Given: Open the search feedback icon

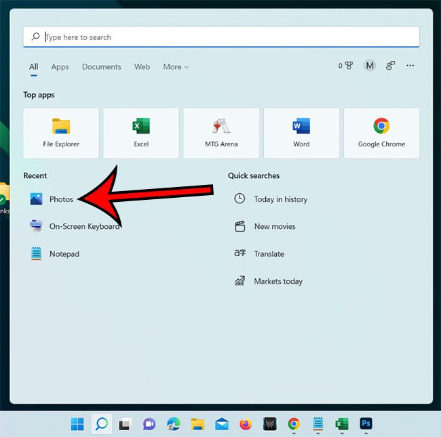Looking at the screenshot, I should [x=390, y=66].
